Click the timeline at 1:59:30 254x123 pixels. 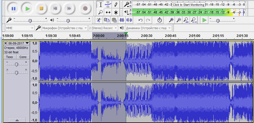51,36
